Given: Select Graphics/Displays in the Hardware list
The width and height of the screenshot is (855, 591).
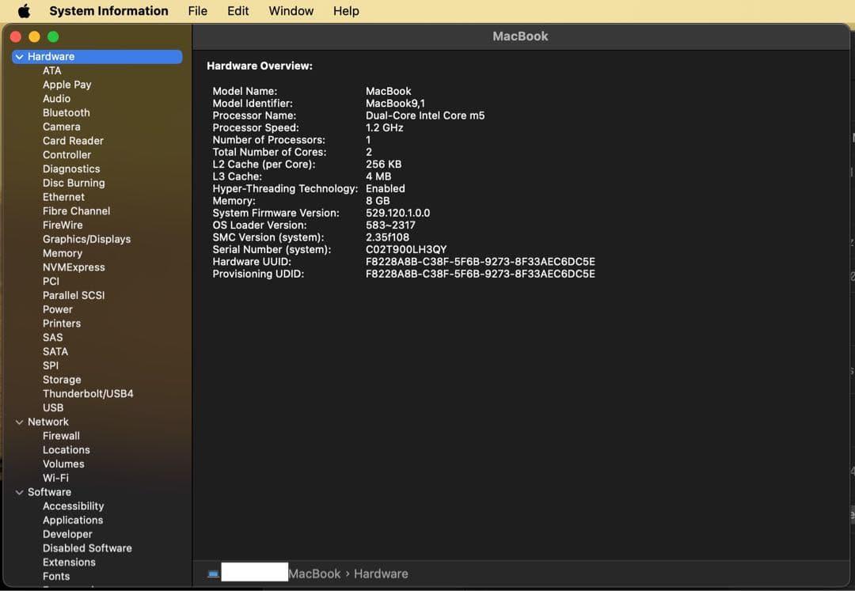Looking at the screenshot, I should pos(87,239).
